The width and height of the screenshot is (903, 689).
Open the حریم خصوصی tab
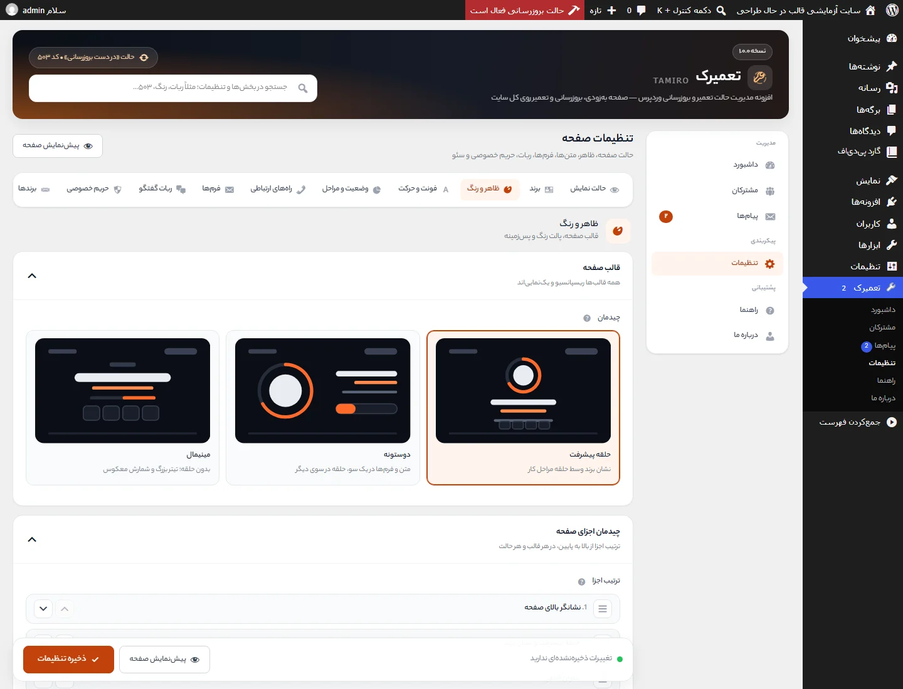[94, 189]
